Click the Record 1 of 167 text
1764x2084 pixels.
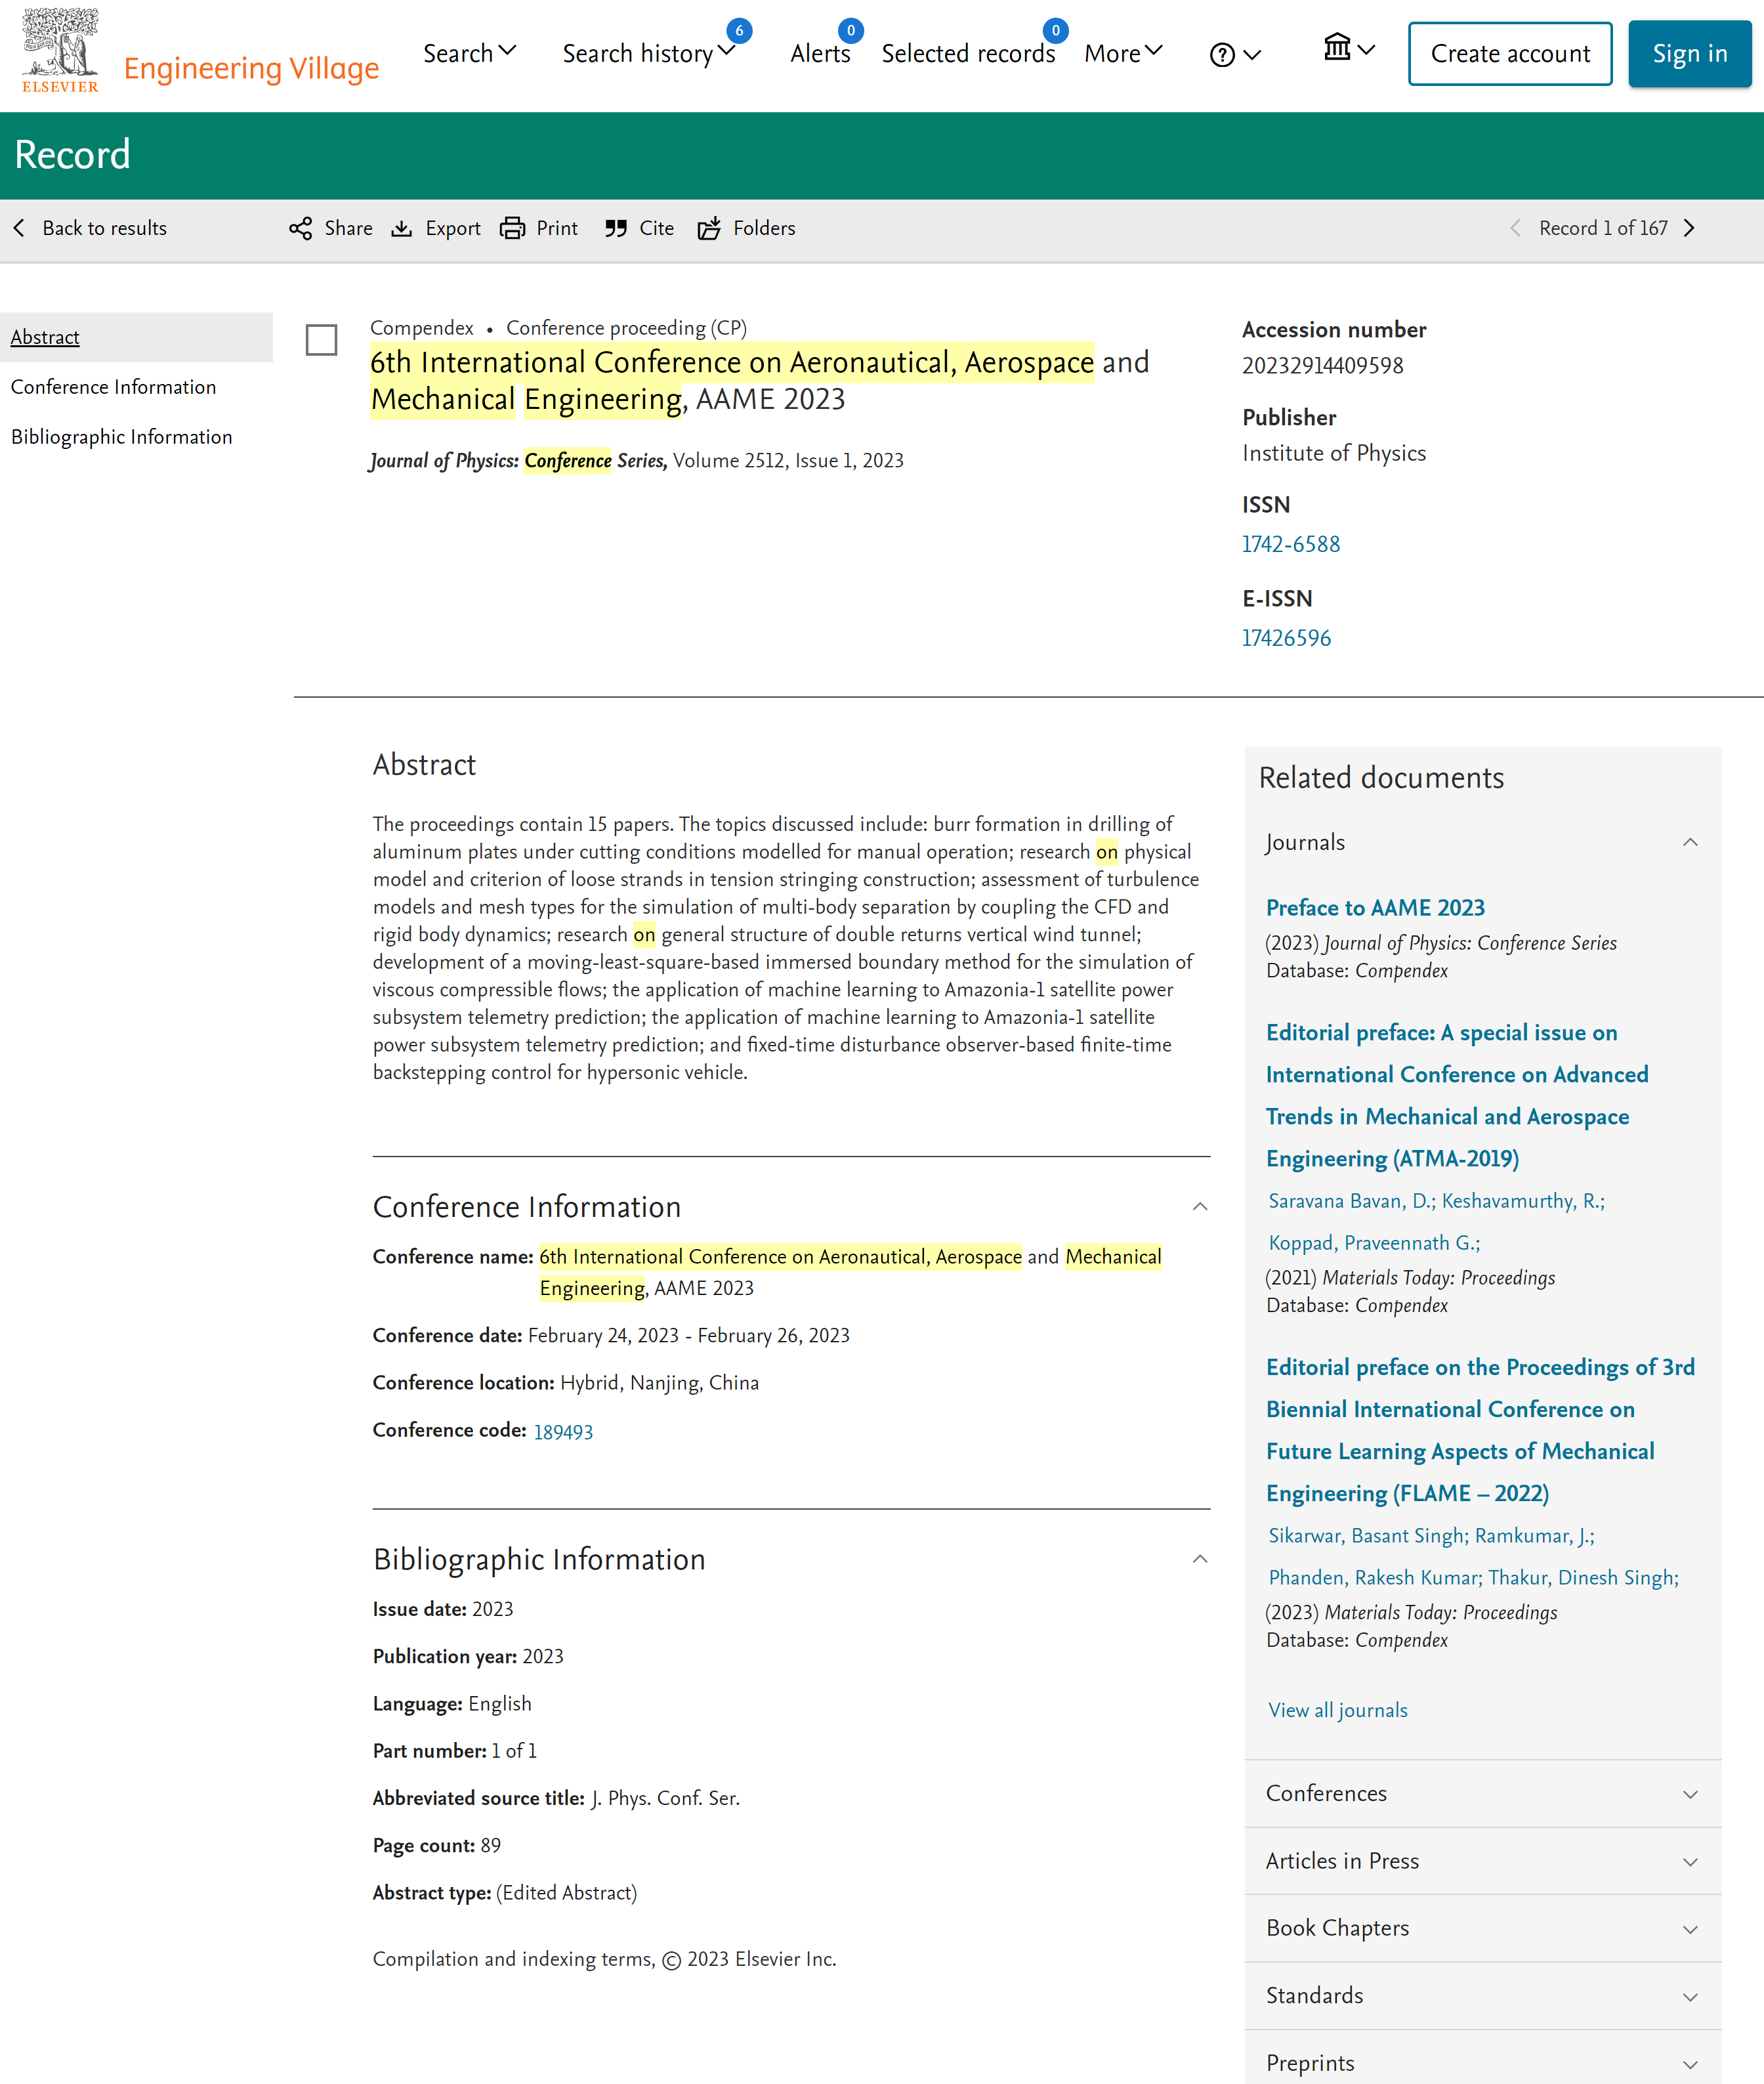(1603, 229)
